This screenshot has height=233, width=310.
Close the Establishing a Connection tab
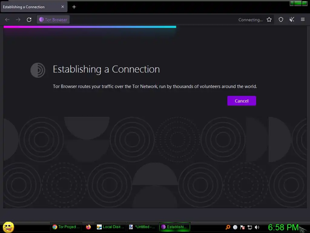[63, 7]
